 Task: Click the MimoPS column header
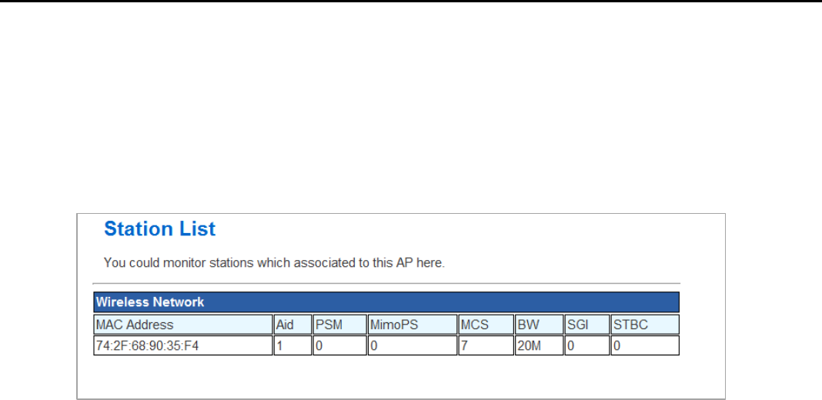click(x=410, y=325)
